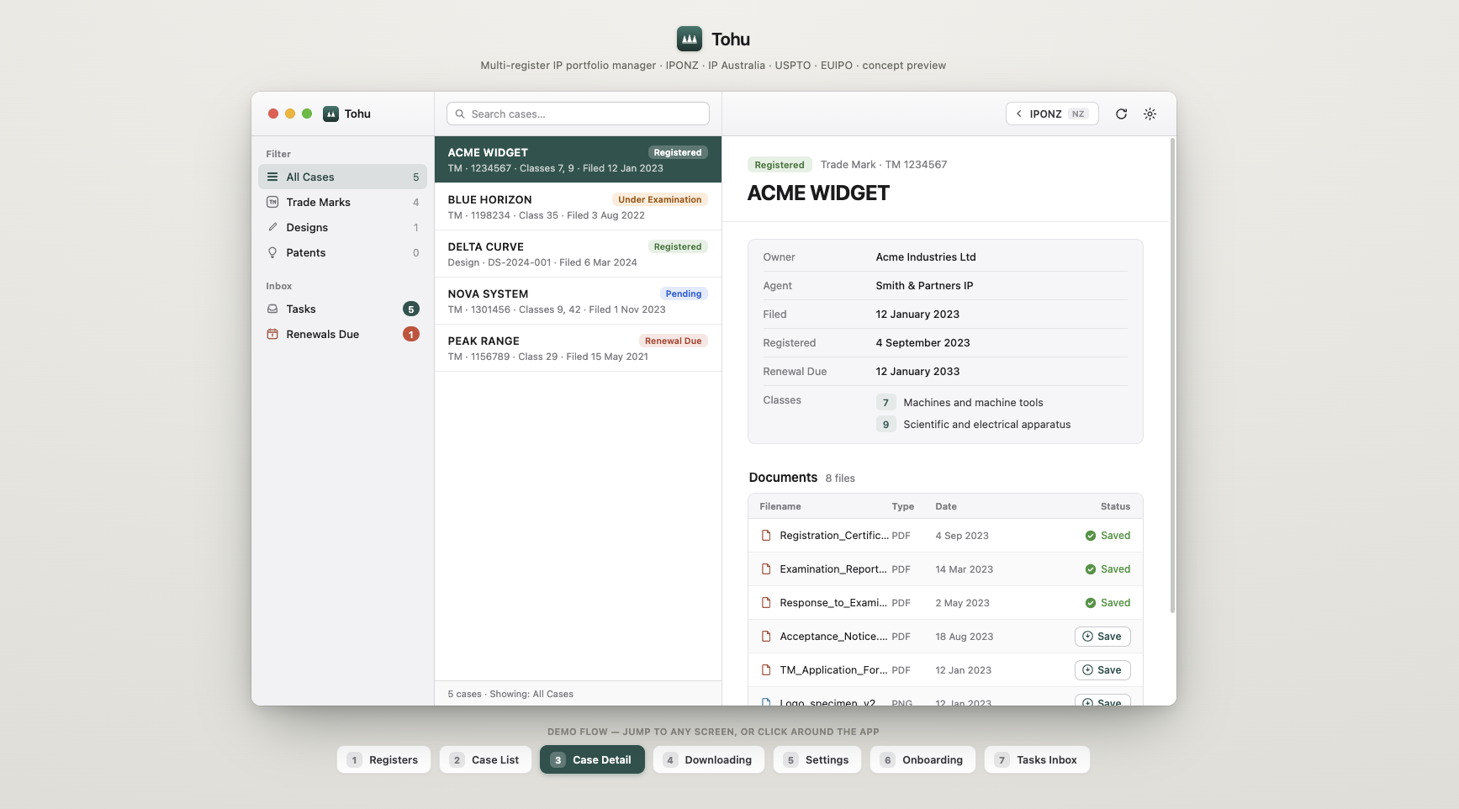
Task: Click Saved checkmark for Registration certificate
Action: coord(1091,536)
